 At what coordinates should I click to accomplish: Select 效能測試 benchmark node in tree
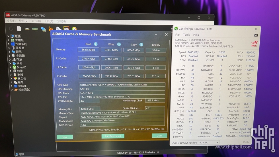point(22,90)
